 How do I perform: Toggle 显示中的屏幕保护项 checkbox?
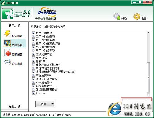click(34, 44)
